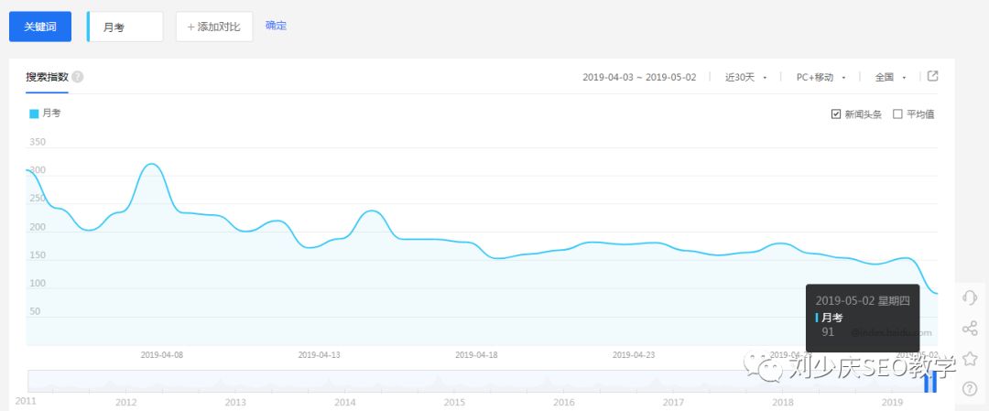This screenshot has width=989, height=411.
Task: Open the 全国 region dropdown
Action: click(x=890, y=78)
